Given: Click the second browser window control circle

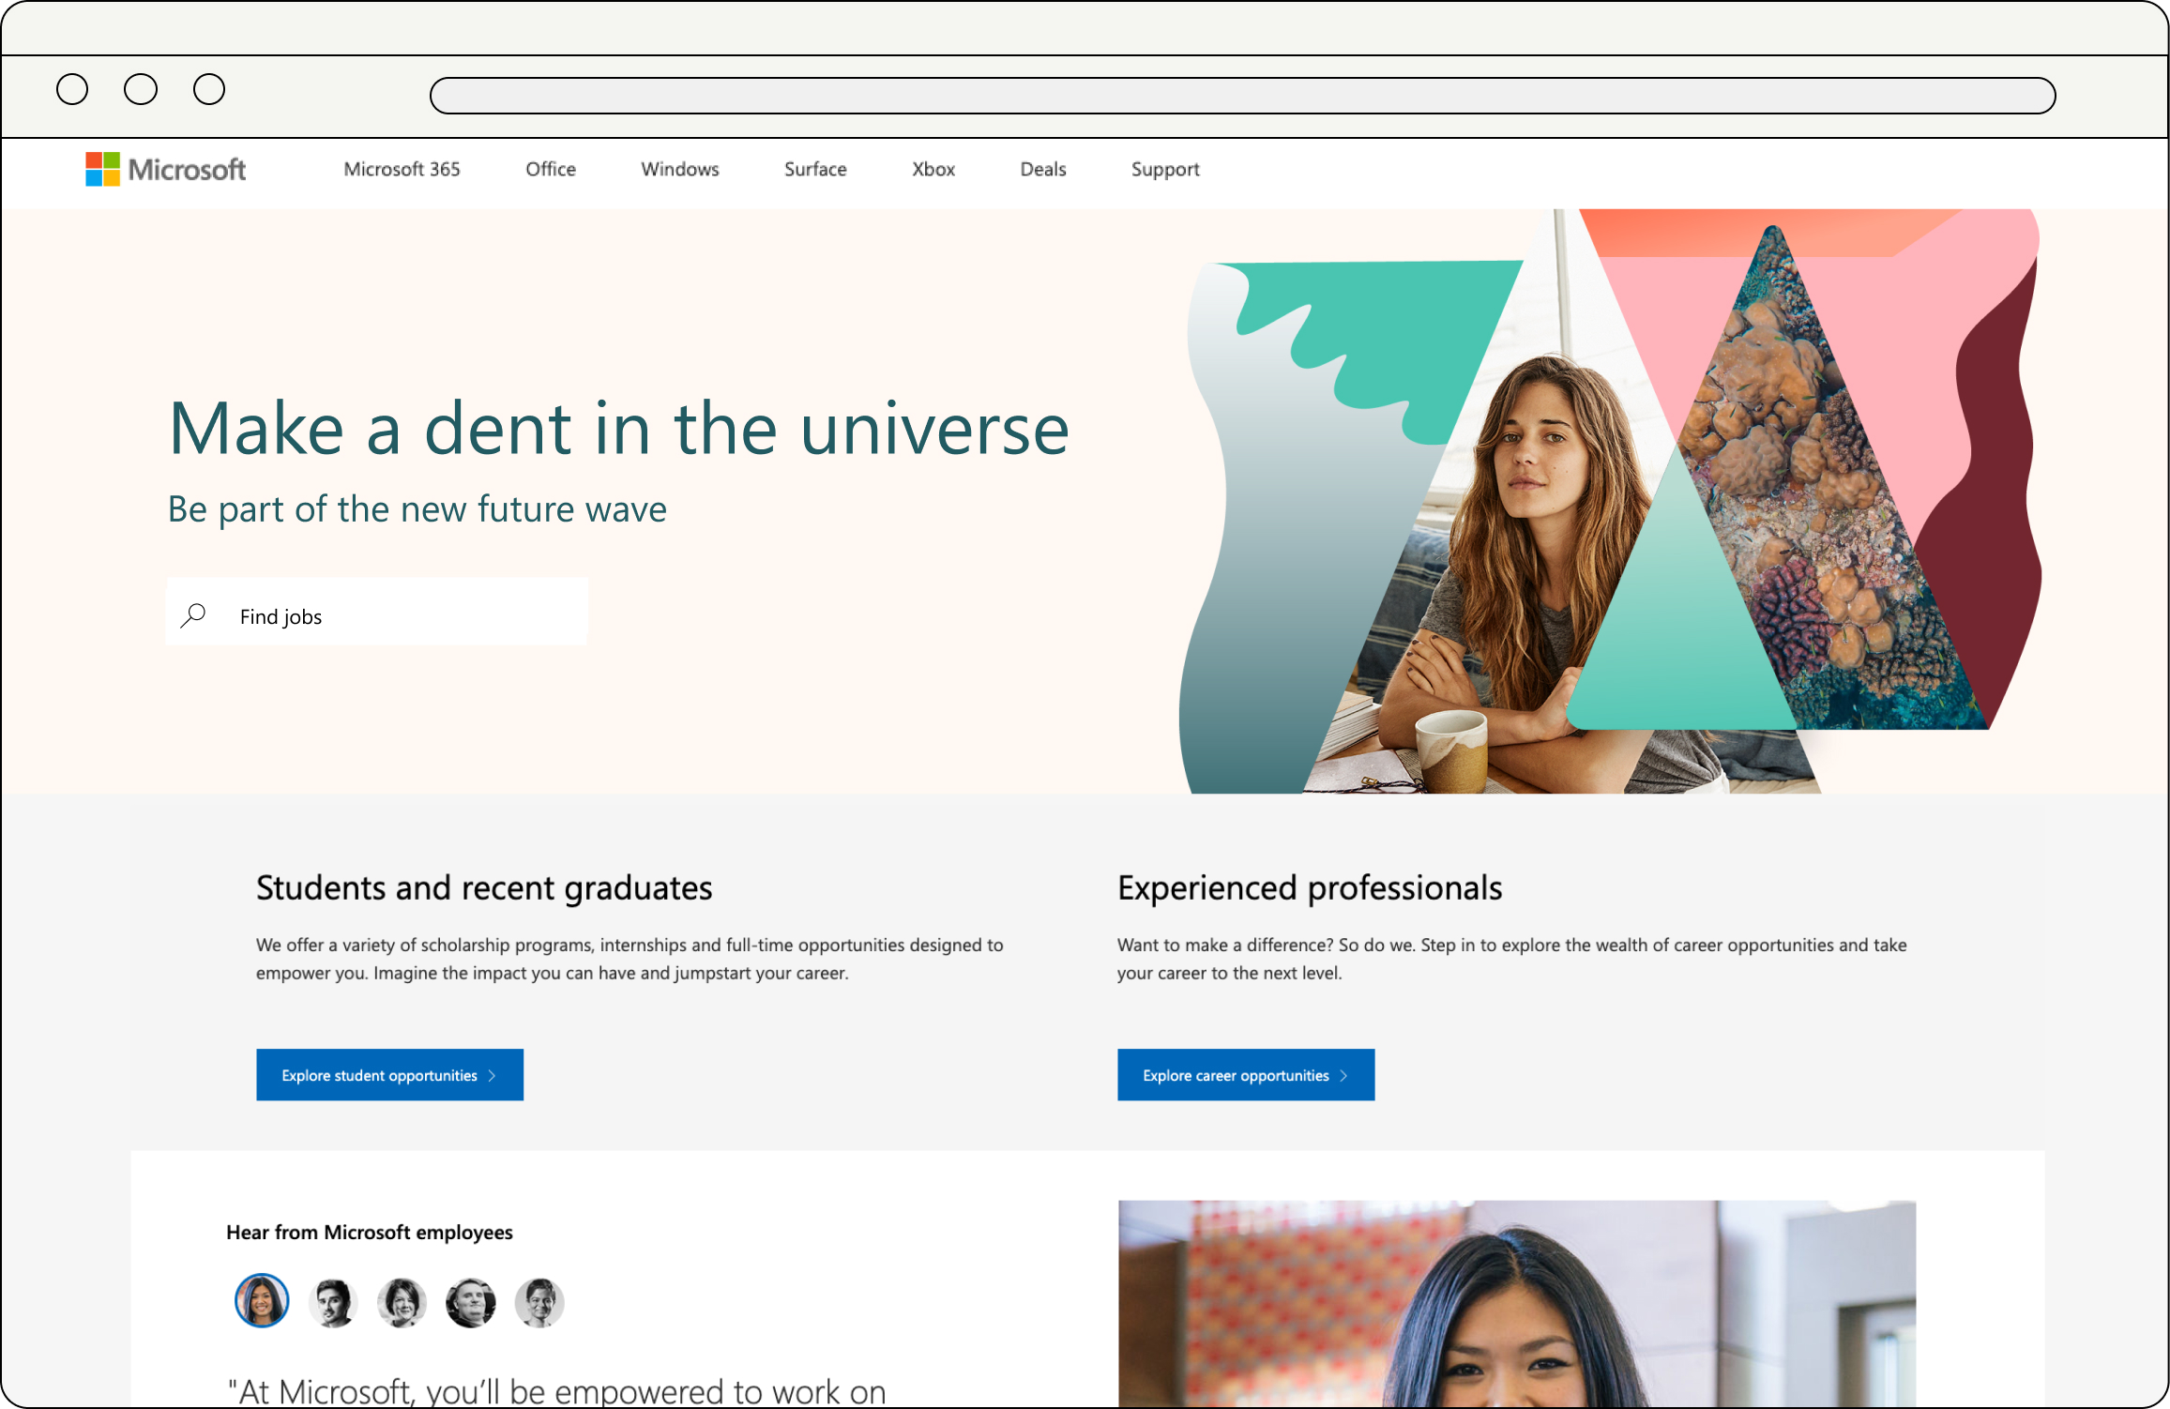Looking at the screenshot, I should [x=141, y=89].
